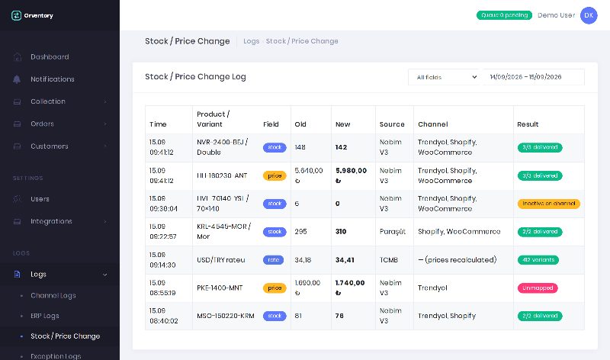
Task: Open the Dashboard home icon
Action: pyautogui.click(x=17, y=56)
